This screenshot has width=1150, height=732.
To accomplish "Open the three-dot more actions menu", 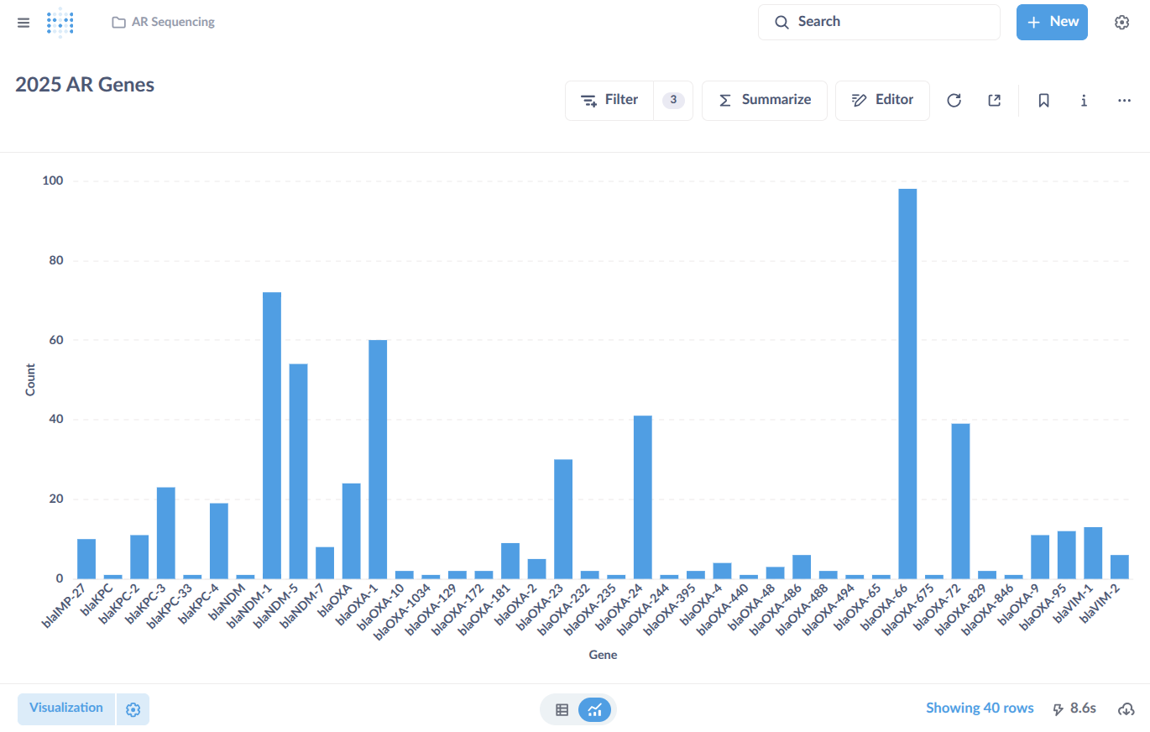I will [x=1125, y=101].
